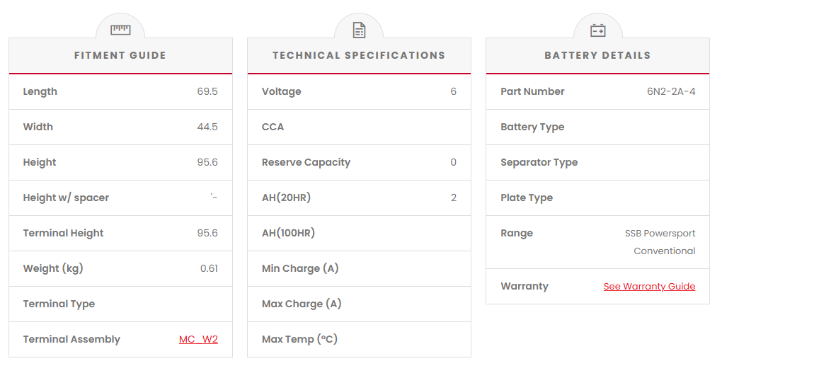Screen dimensions: 831x366
Task: Click the Height w/ spacer label
Action: (66, 198)
